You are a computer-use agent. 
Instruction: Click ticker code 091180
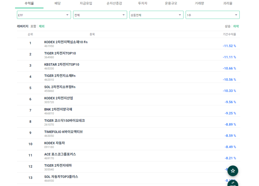pos(49,147)
